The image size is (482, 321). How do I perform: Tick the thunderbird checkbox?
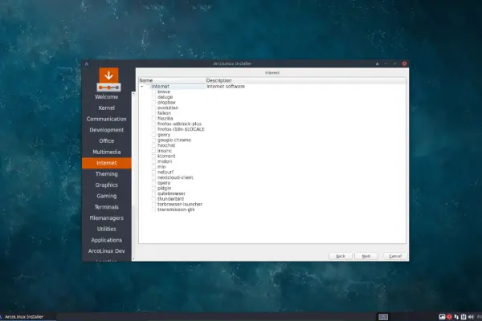click(x=153, y=199)
